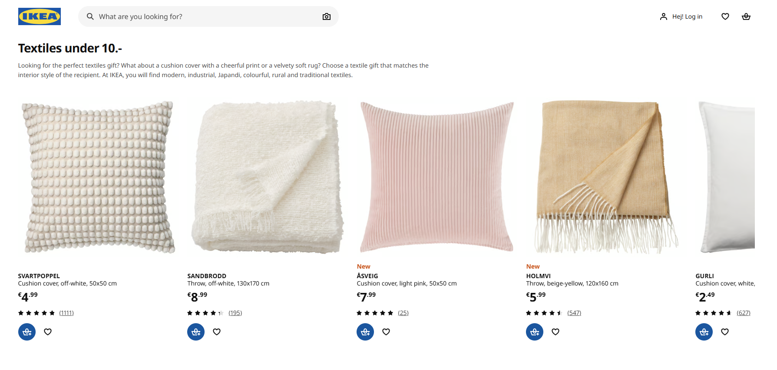Save SVARTPOPPEL to favourites
777x370 pixels.
click(48, 332)
